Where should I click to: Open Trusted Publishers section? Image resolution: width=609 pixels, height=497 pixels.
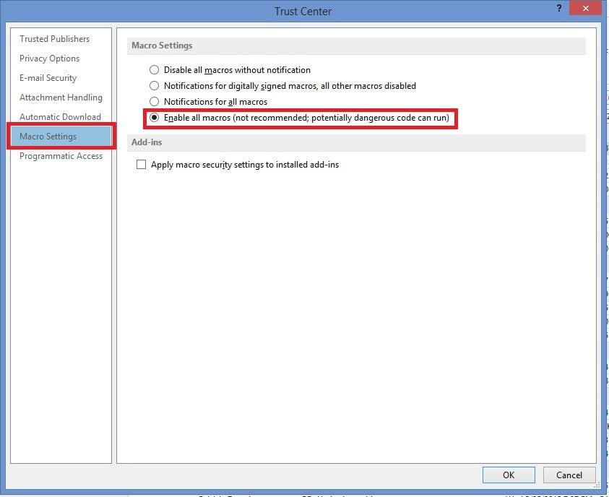click(x=55, y=39)
